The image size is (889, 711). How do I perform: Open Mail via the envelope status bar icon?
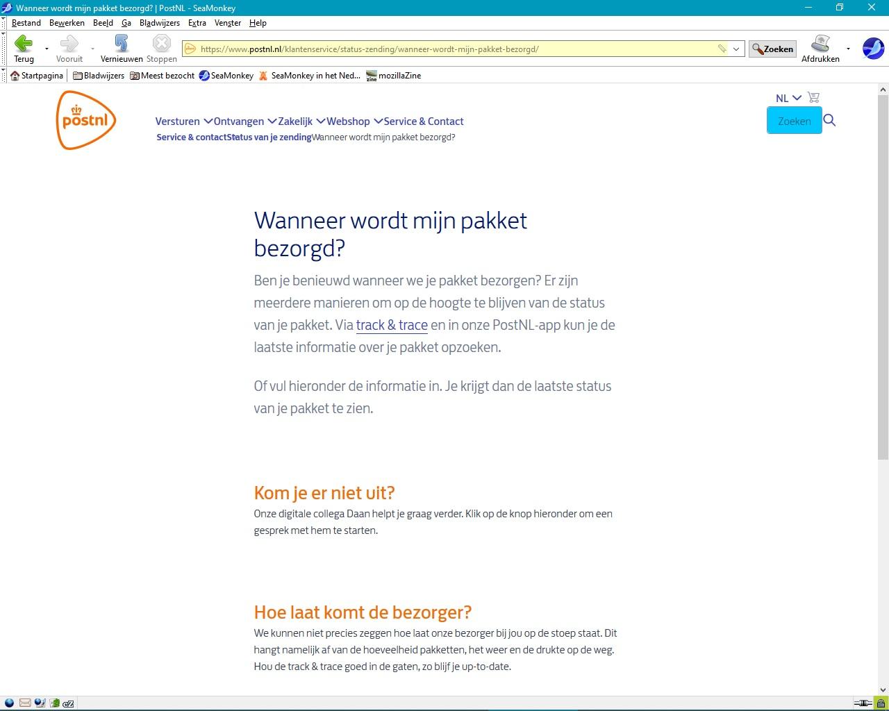[24, 703]
